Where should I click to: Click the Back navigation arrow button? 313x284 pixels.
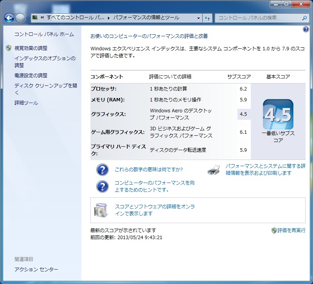(x=9, y=18)
